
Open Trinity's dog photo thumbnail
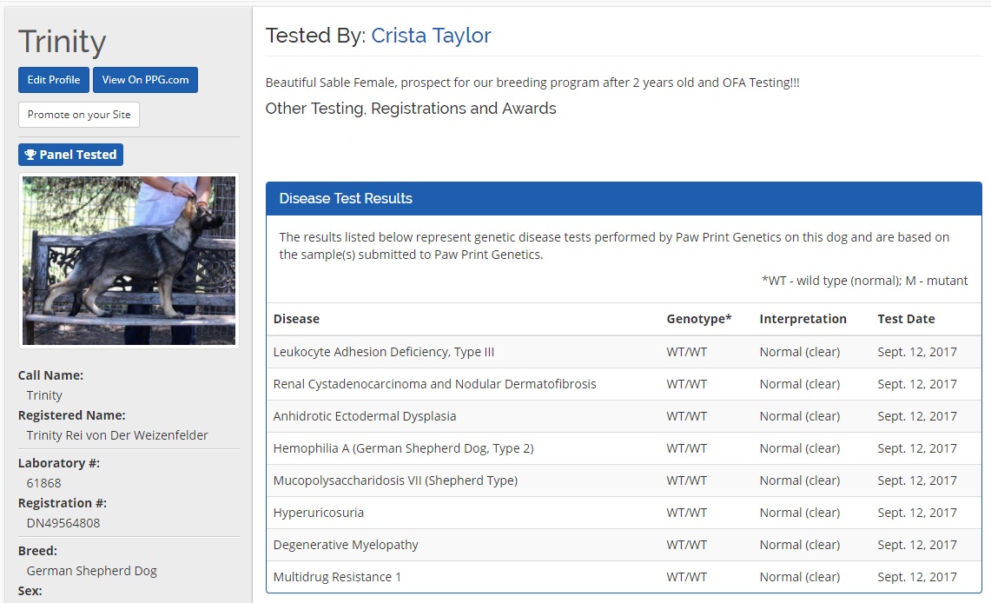[129, 261]
